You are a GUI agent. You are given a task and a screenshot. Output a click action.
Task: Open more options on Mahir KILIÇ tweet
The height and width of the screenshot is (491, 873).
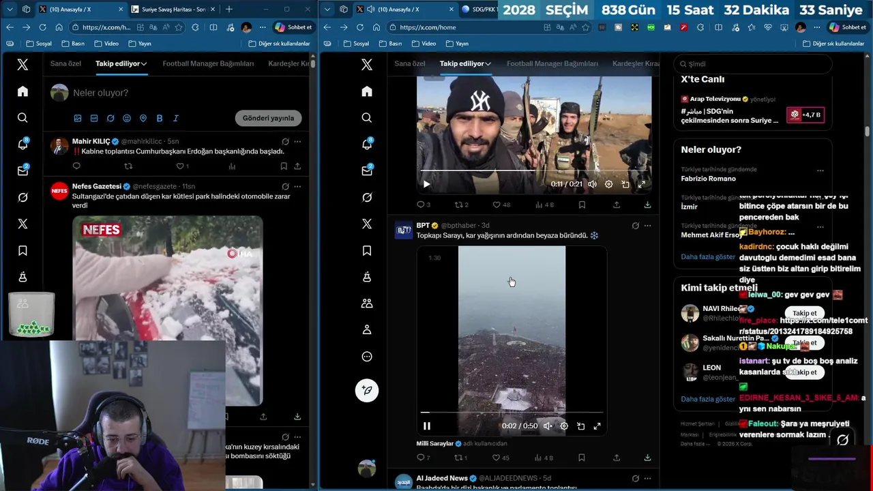tap(297, 142)
